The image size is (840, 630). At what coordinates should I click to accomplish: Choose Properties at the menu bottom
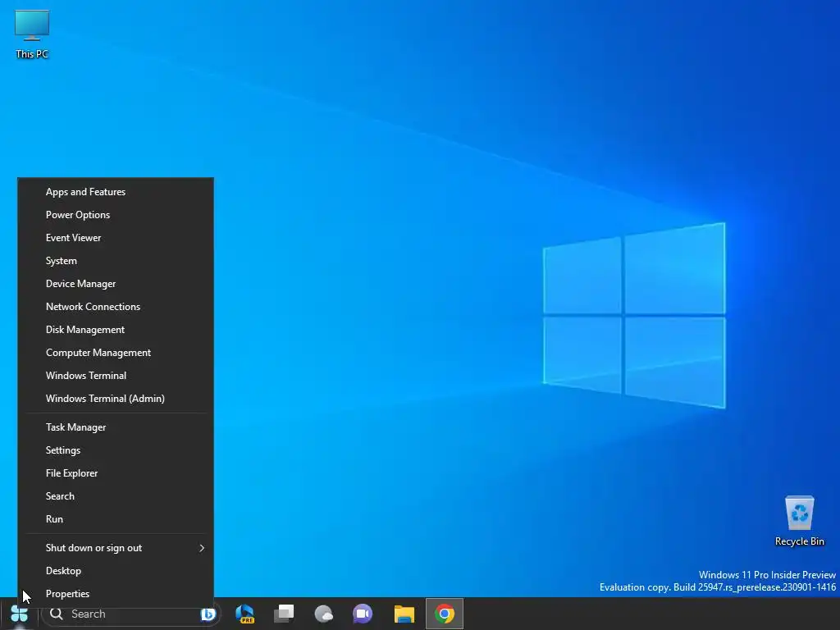pyautogui.click(x=116, y=594)
